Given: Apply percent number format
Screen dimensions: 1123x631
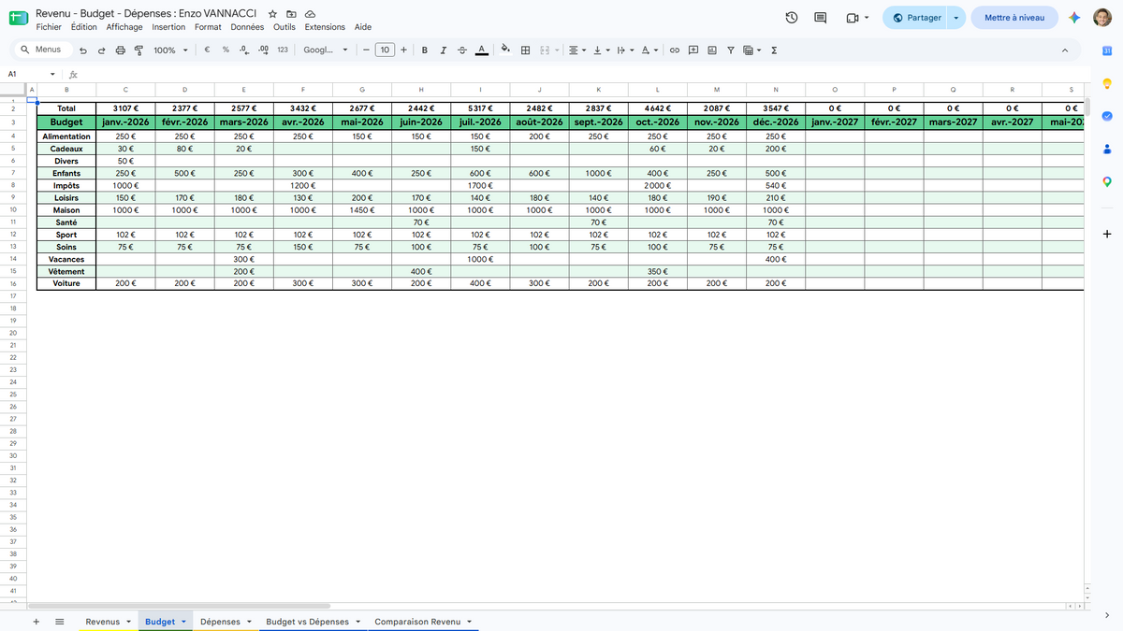Looking at the screenshot, I should [226, 50].
